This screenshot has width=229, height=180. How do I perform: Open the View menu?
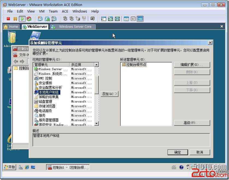point(31,11)
